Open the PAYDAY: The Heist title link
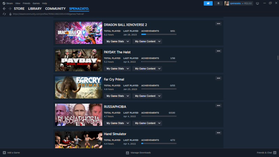This screenshot has width=279, height=157. point(117,52)
